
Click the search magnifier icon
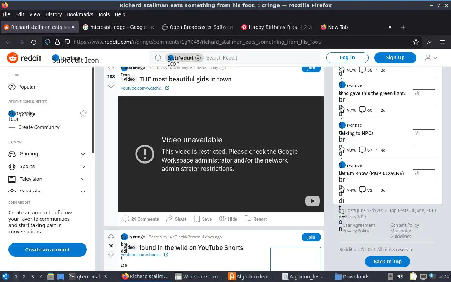click(x=159, y=58)
